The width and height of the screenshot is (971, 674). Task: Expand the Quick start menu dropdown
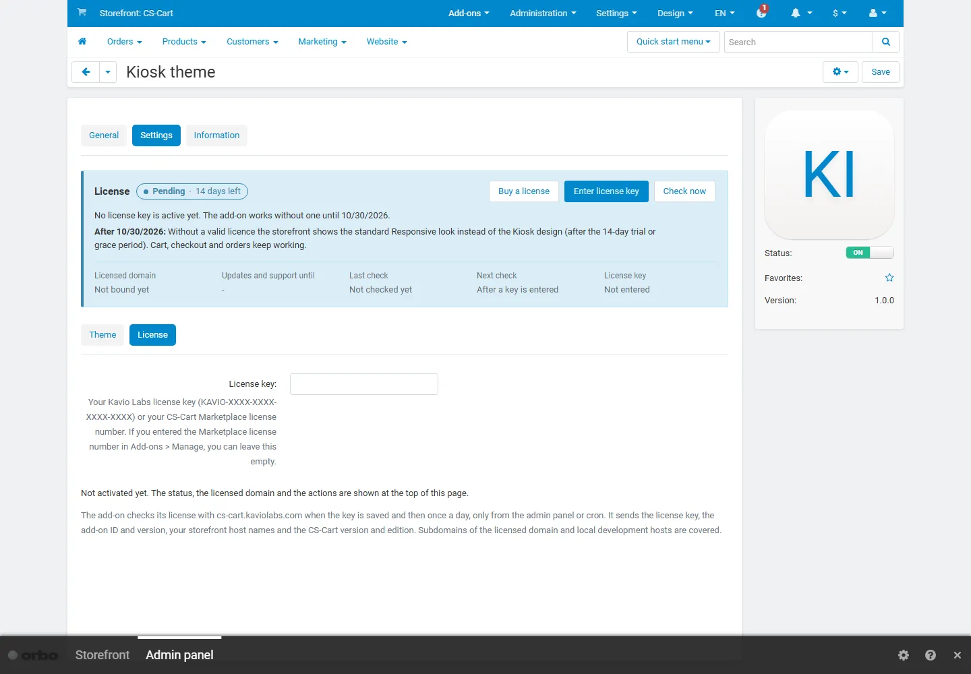pyautogui.click(x=674, y=42)
